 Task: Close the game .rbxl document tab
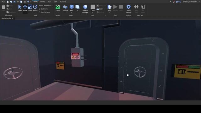coord(13,18)
